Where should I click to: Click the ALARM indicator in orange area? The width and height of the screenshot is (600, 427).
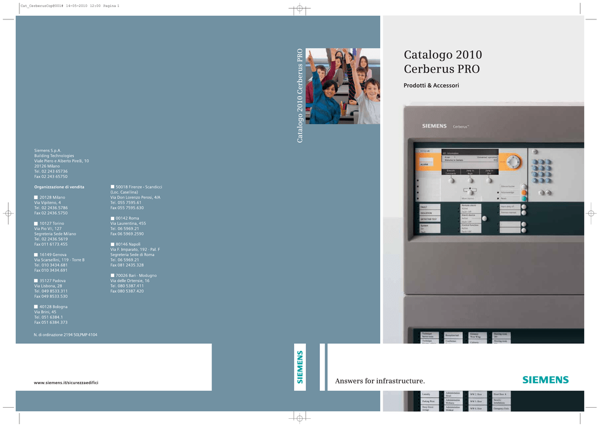point(425,165)
